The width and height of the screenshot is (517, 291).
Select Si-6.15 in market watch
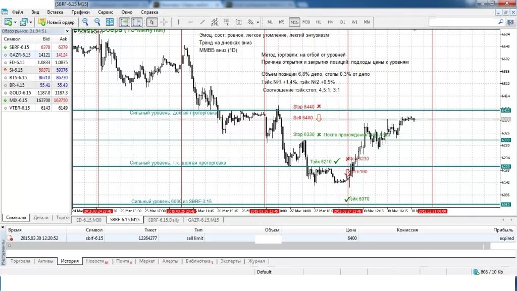point(36,70)
